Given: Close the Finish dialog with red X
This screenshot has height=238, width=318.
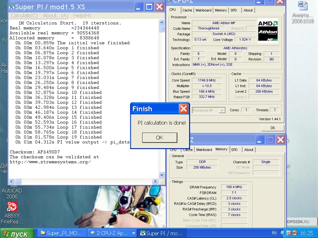Looking at the screenshot, I should point(184,109).
